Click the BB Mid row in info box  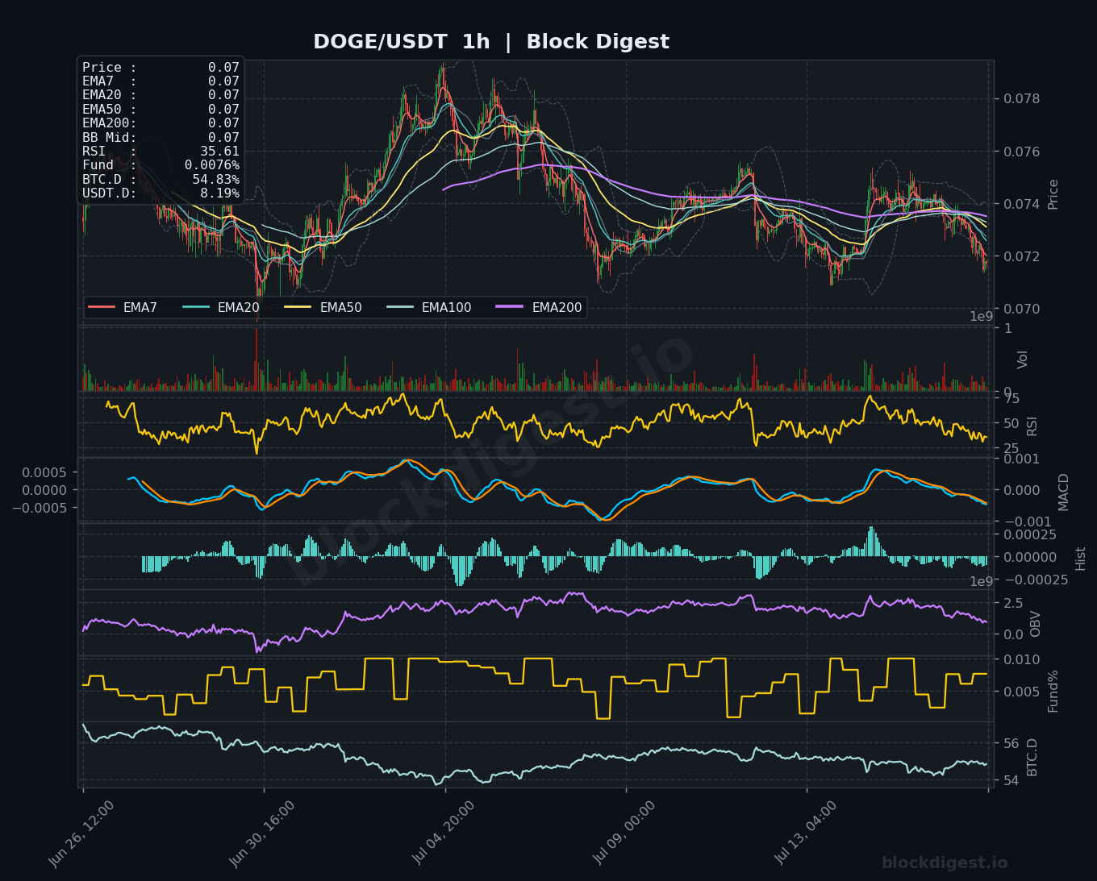click(x=161, y=138)
